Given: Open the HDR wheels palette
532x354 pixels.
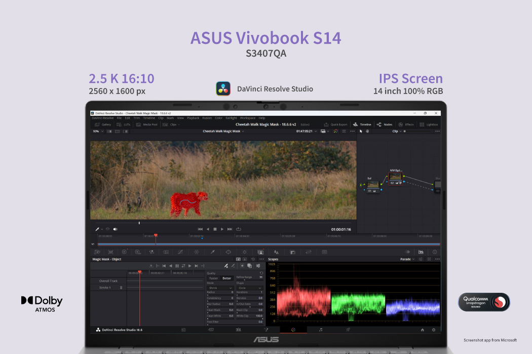Looking at the screenshot, I should click(138, 252).
